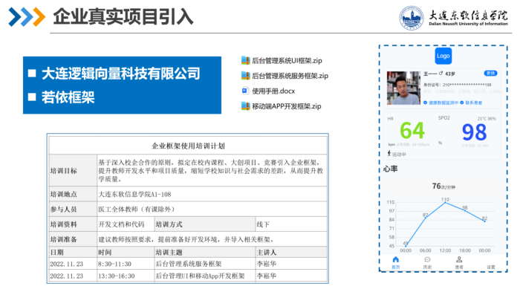Open the 后台管理系统UI框架.zip archive icon
Image resolution: width=523 pixels, height=292 pixels.
click(x=245, y=60)
